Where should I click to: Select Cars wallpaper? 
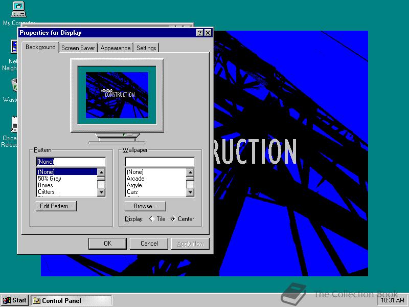(x=156, y=192)
